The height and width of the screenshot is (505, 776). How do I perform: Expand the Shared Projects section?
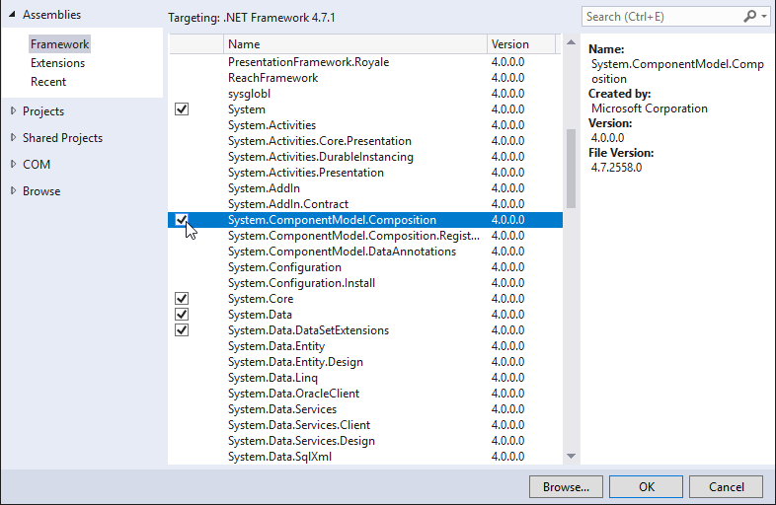coord(13,138)
